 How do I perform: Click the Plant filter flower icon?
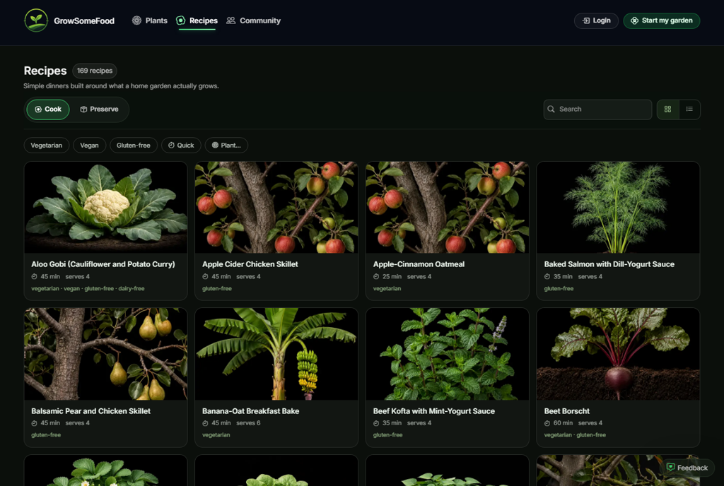coord(215,146)
